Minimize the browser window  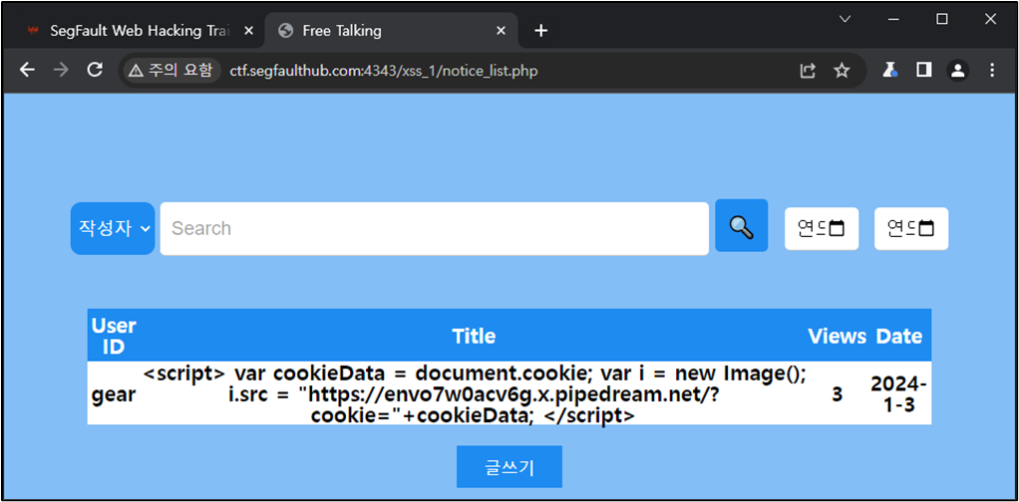click(x=893, y=20)
